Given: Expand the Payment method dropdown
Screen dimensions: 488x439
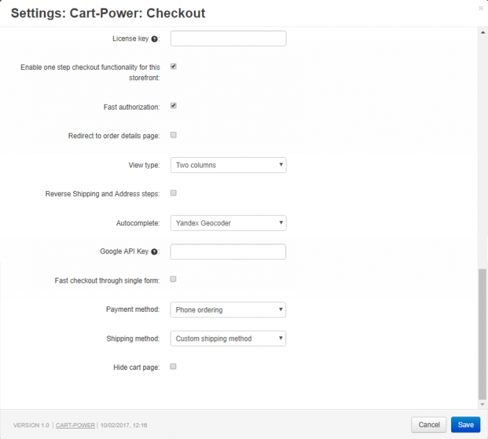Looking at the screenshot, I should pos(228,310).
